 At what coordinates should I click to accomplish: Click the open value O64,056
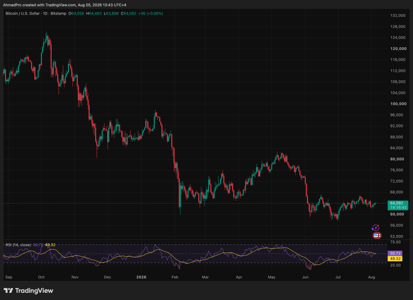76,13
